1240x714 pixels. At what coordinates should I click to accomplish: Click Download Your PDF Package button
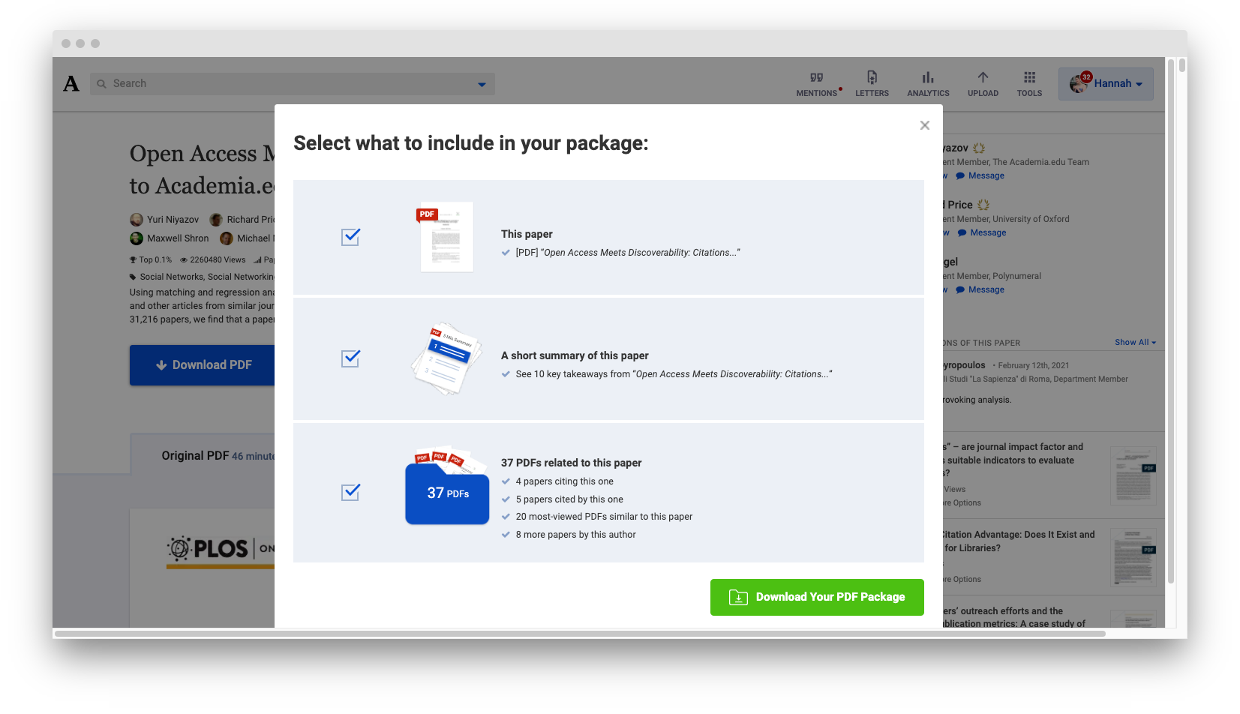click(817, 597)
